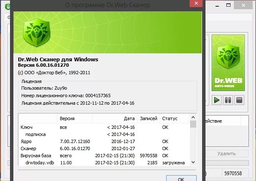Click license validity dates line
The height and width of the screenshot is (181, 256).
pyautogui.click(x=78, y=103)
